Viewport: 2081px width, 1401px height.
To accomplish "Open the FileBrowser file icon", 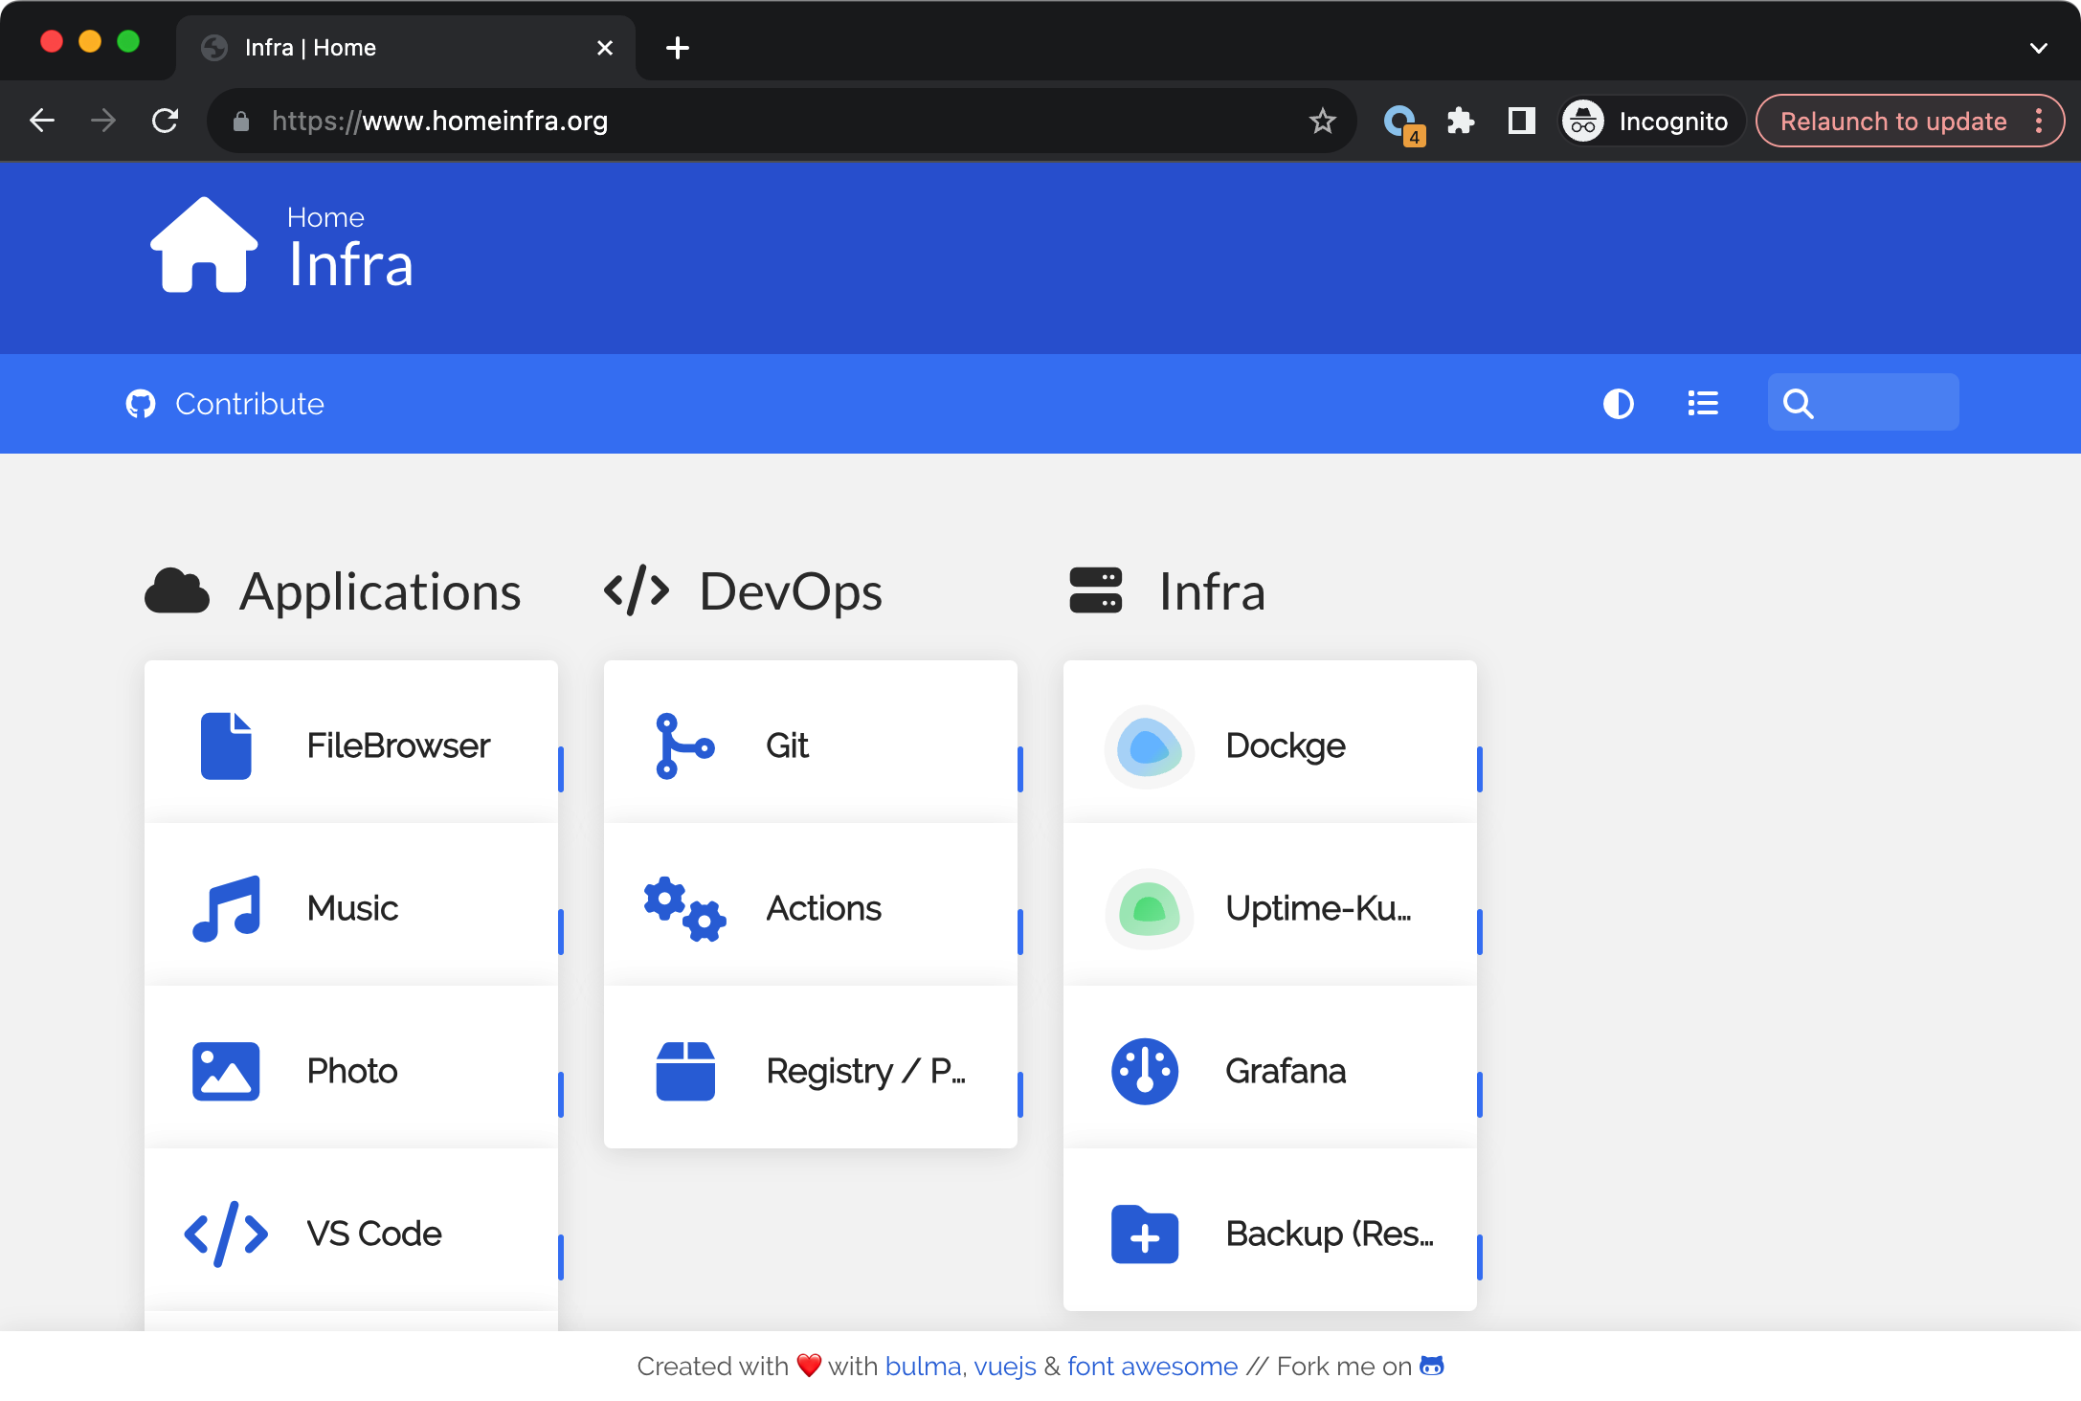I will (x=226, y=745).
